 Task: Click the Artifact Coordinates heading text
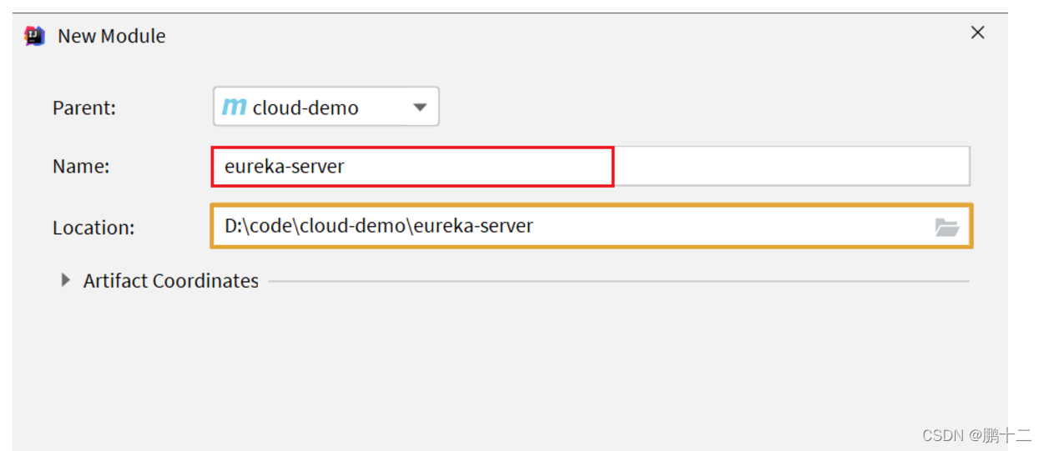tap(171, 281)
